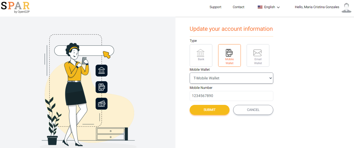Select the Mobile Wallet account type

click(229, 55)
